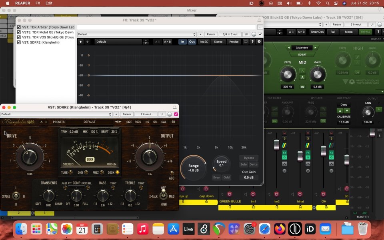Click the Param button in SDRR2 window
This screenshot has width=384, height=240.
pyautogui.click(x=127, y=114)
